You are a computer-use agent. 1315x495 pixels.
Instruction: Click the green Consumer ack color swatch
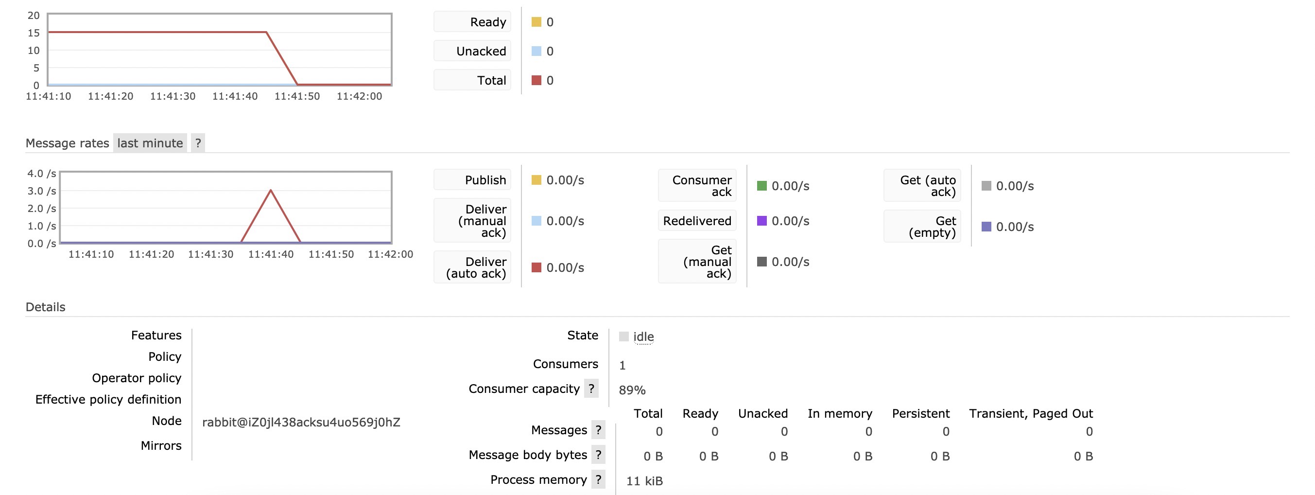pos(761,186)
